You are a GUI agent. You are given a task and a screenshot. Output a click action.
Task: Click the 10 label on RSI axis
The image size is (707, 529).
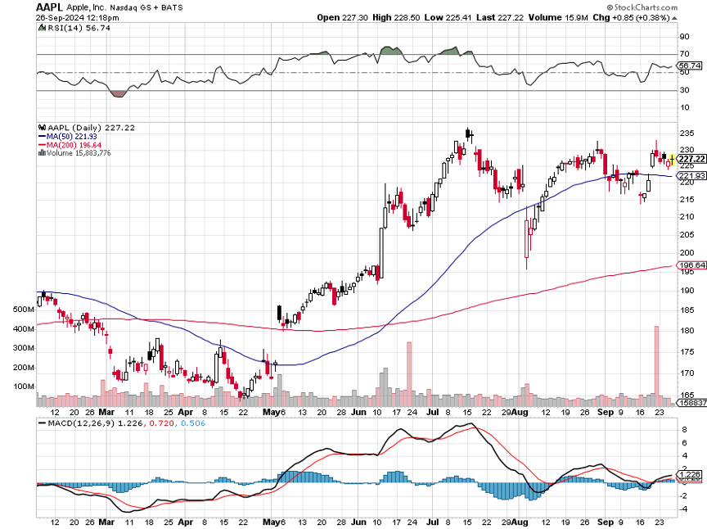click(x=684, y=107)
